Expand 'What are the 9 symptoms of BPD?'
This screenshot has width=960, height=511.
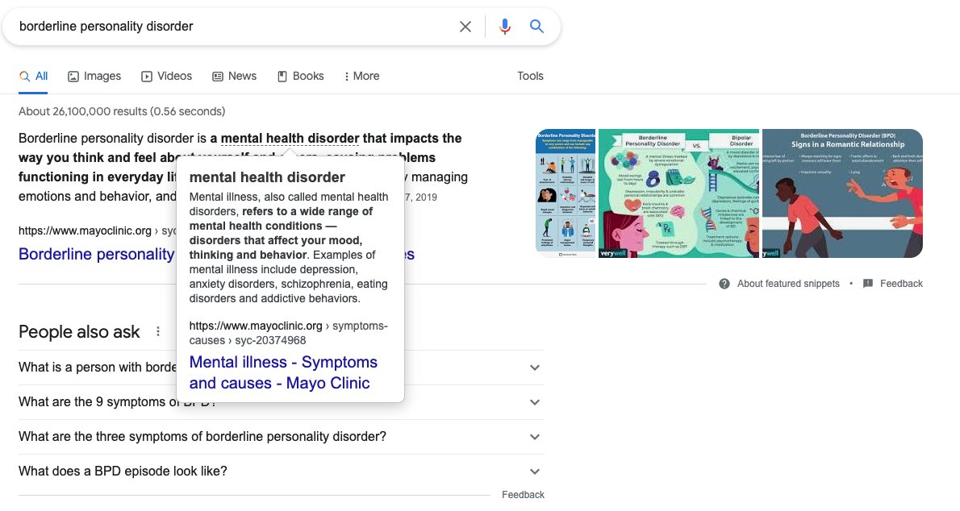tap(534, 401)
